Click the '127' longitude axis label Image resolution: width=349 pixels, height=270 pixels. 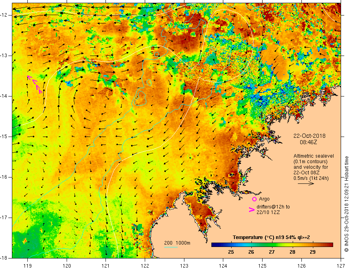[x=341, y=266]
